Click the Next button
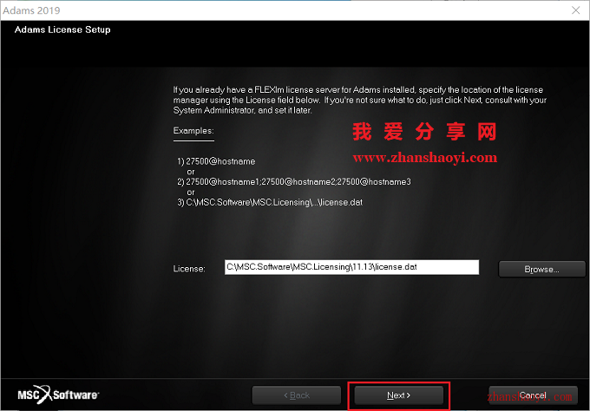This screenshot has height=411, width=590. point(398,395)
